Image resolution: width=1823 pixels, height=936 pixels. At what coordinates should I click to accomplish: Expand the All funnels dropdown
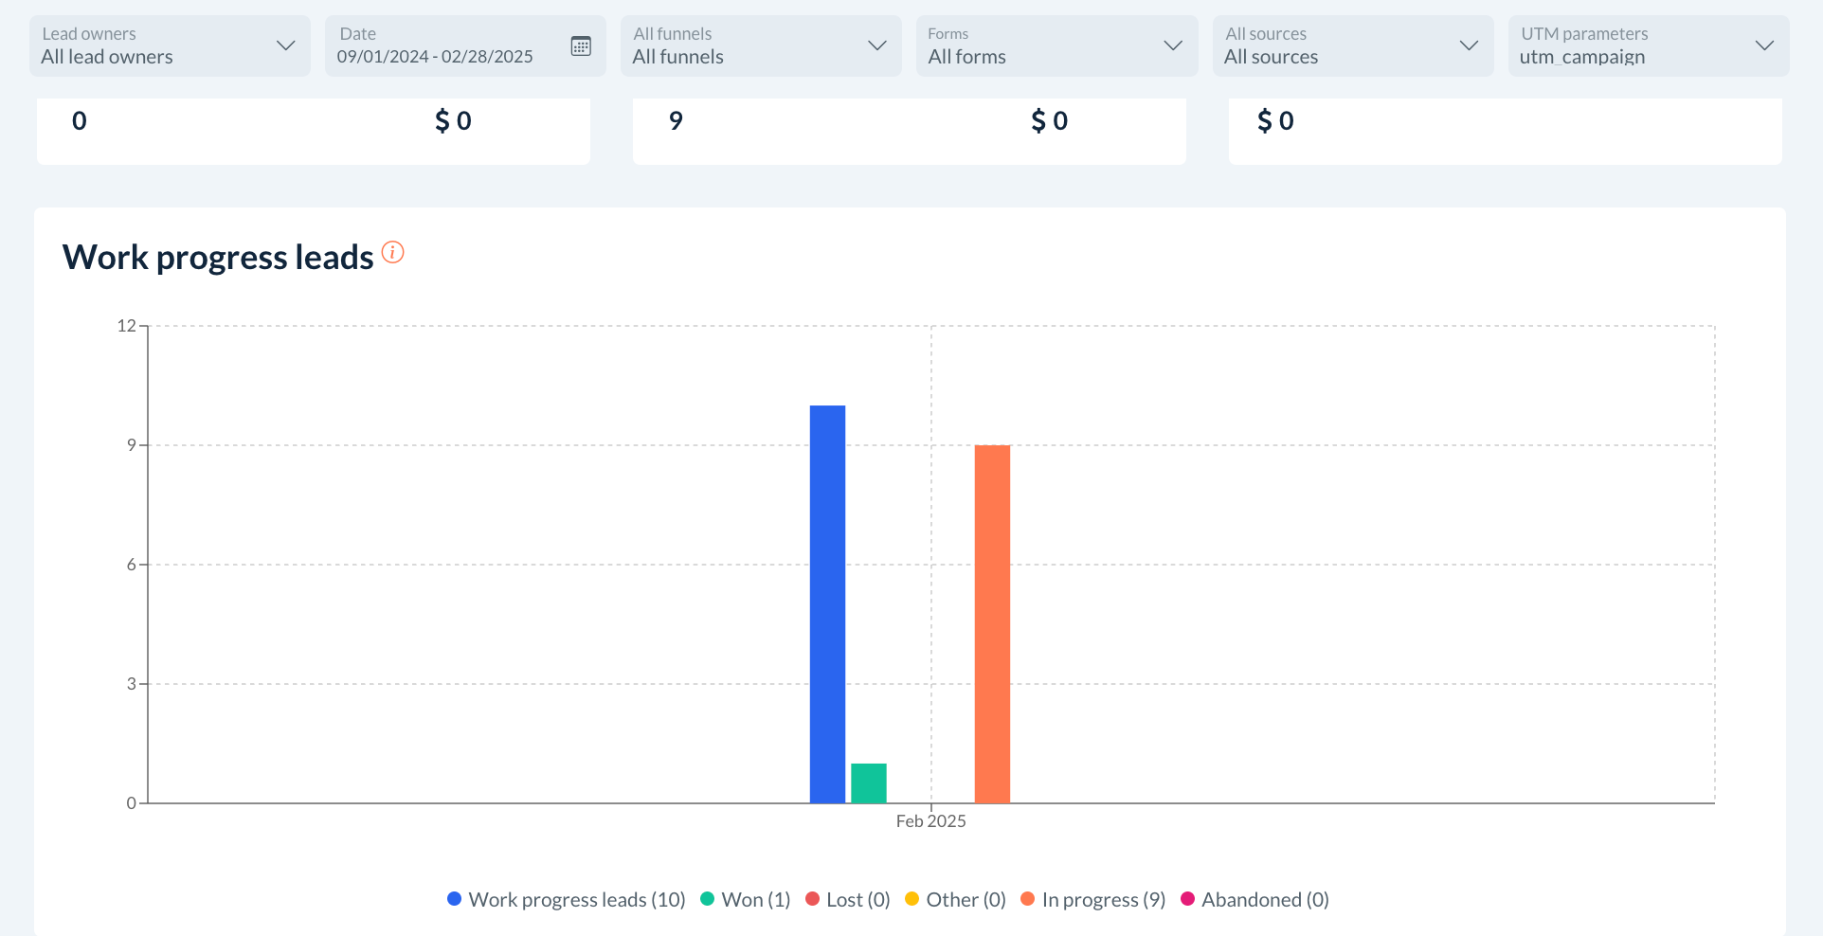click(760, 45)
